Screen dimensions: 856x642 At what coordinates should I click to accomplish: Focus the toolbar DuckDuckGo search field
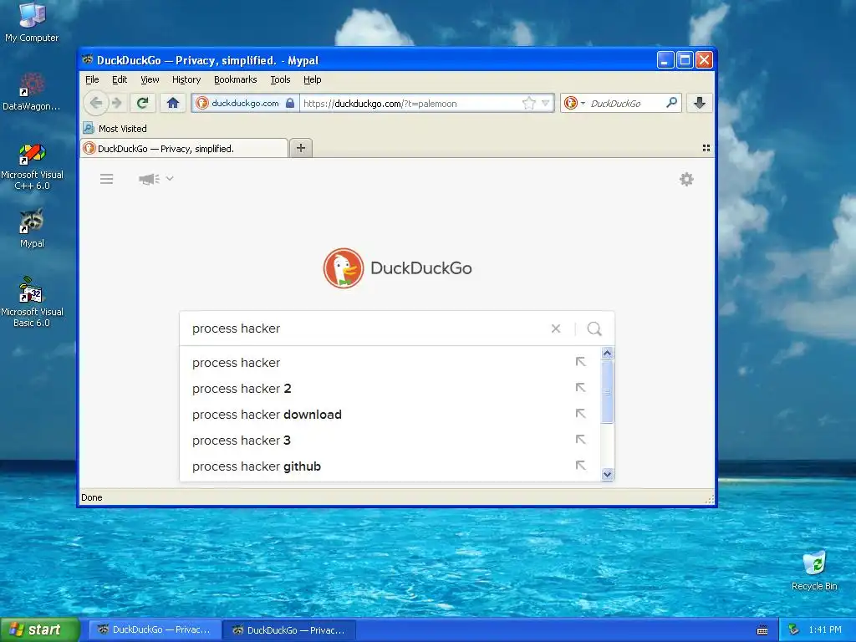coord(625,103)
